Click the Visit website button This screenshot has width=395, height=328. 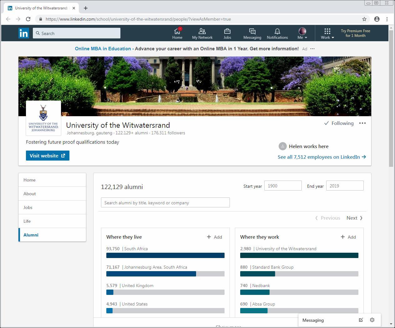coord(48,156)
